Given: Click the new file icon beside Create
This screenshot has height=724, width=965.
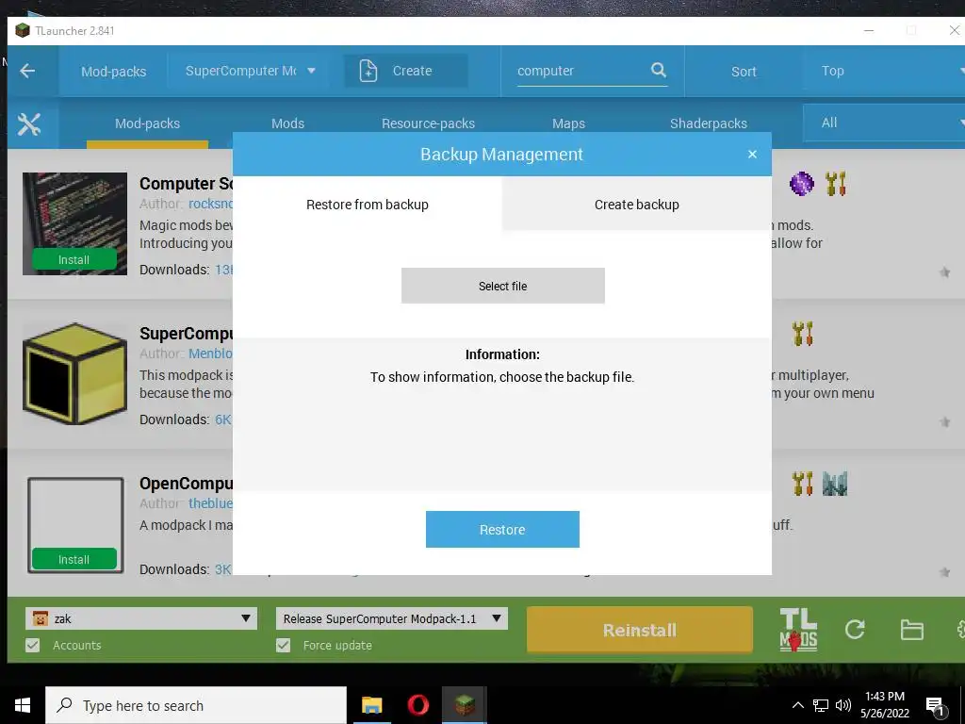Looking at the screenshot, I should tap(368, 71).
